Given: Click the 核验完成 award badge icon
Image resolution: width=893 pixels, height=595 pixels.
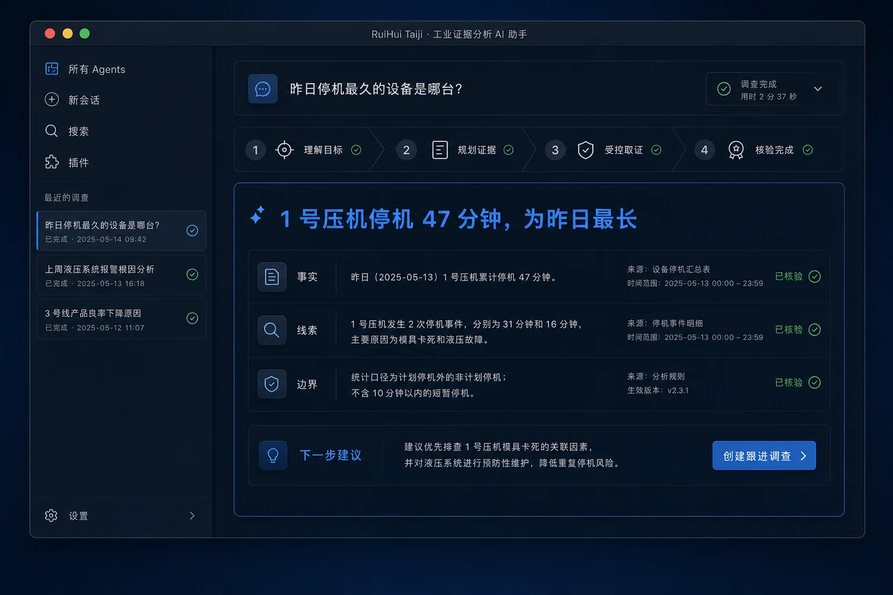Looking at the screenshot, I should pos(736,150).
